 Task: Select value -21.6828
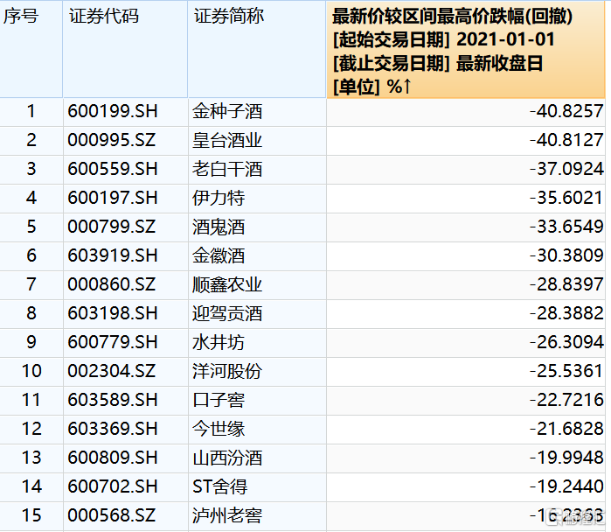pyautogui.click(x=566, y=429)
